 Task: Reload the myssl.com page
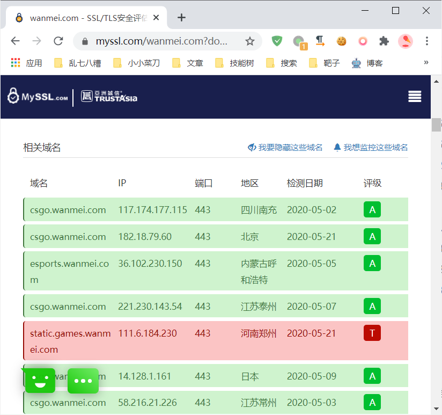58,41
